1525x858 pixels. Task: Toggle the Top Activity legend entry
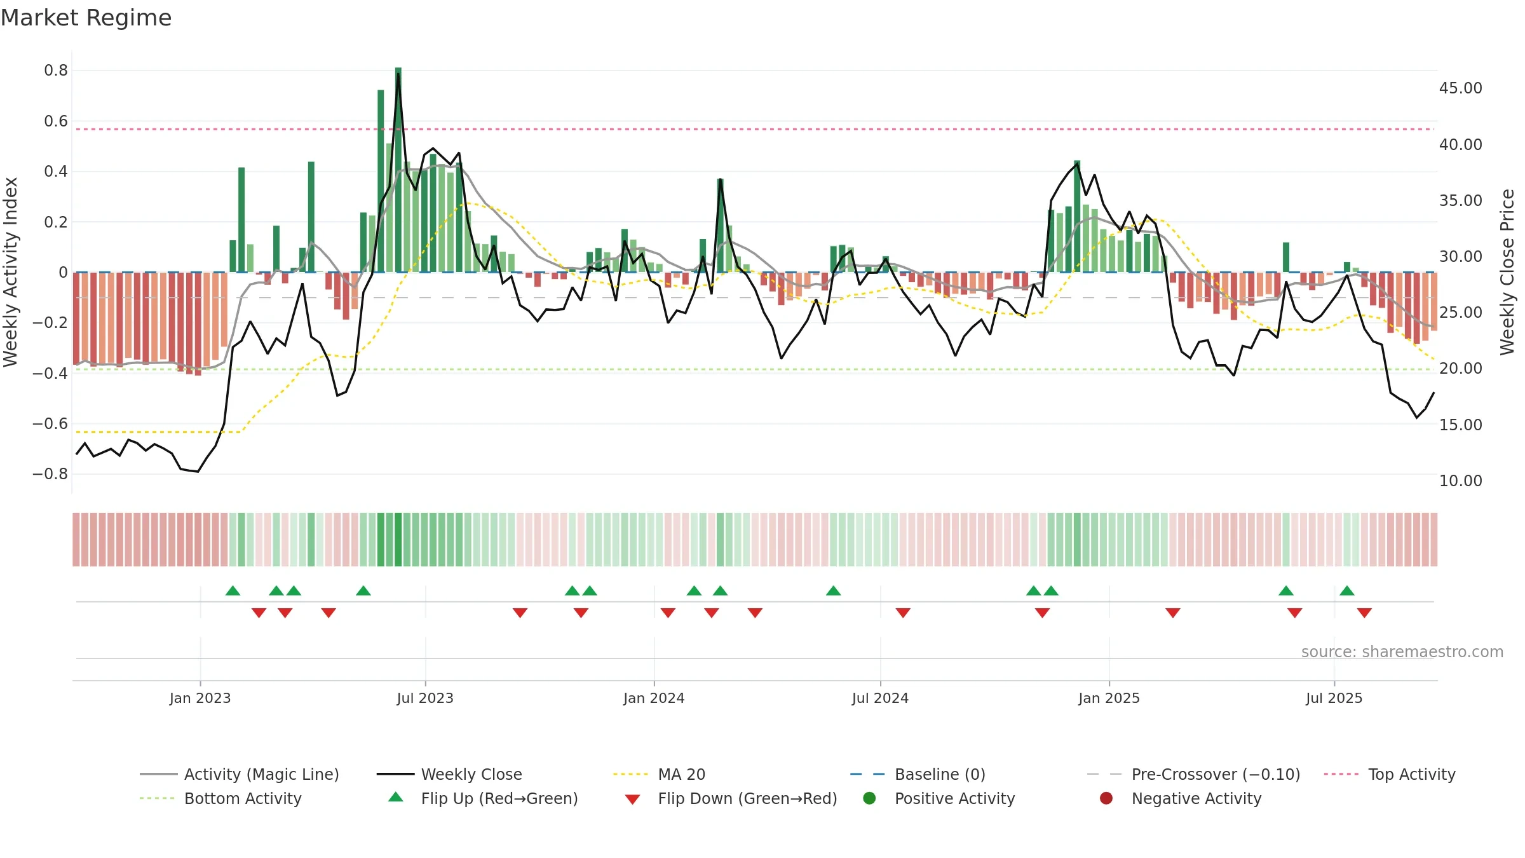tap(1390, 774)
